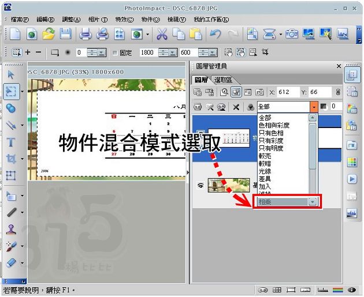The width and height of the screenshot is (364, 297).
Task: Select 只有色相 blend mode
Action: (271, 133)
